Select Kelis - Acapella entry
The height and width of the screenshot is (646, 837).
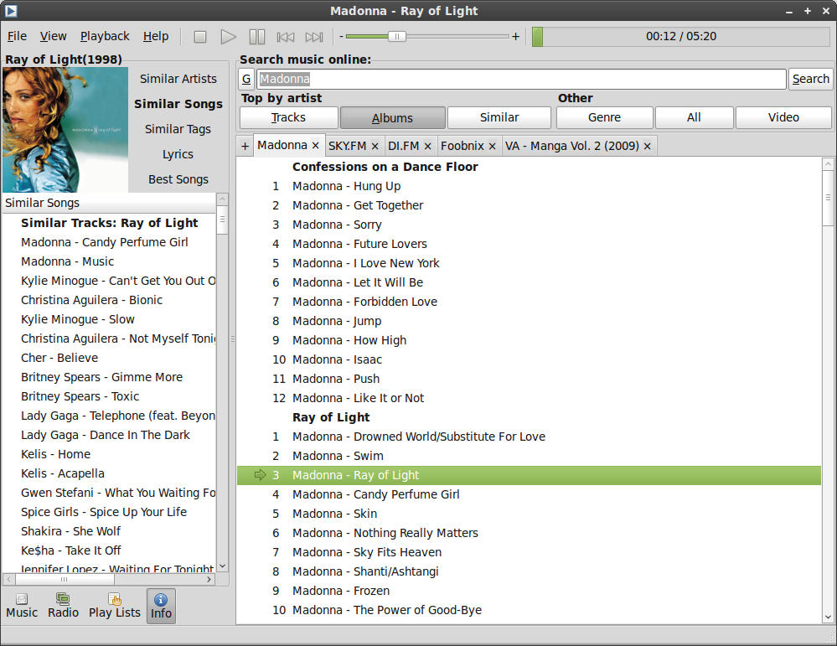109,473
